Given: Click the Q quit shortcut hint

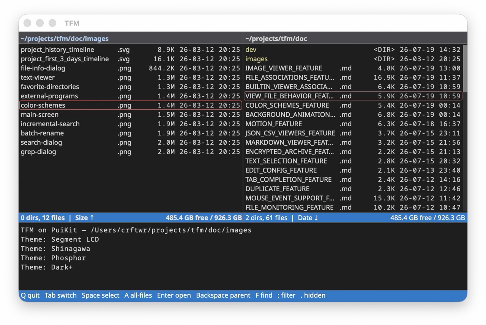Looking at the screenshot, I should 30,295.
